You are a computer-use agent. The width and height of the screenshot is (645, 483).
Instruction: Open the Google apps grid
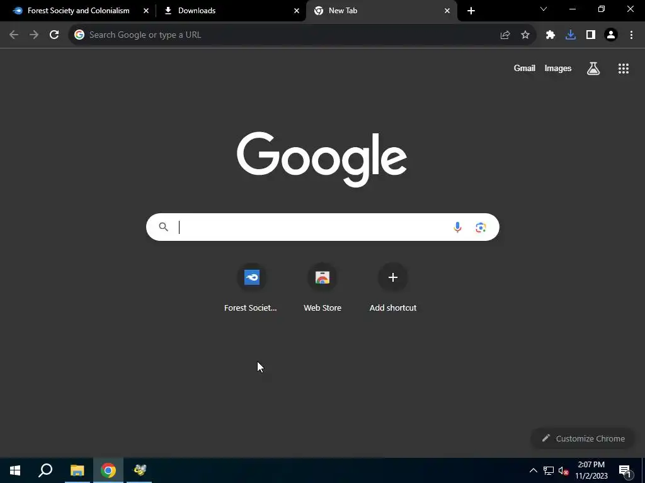tap(624, 69)
